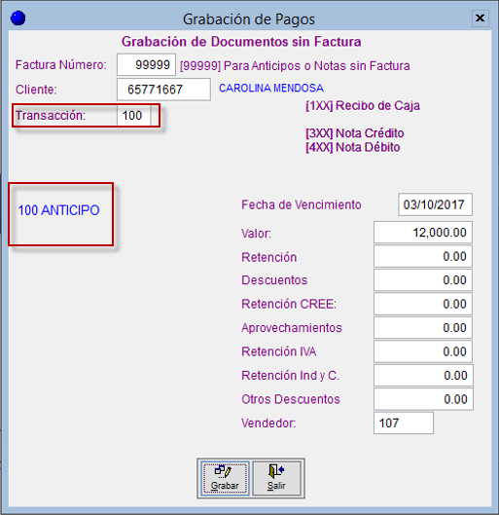Select the Descuentos input field
The image size is (499, 515).
click(423, 280)
